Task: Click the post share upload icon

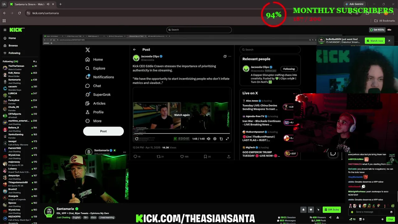Action: coord(229,156)
